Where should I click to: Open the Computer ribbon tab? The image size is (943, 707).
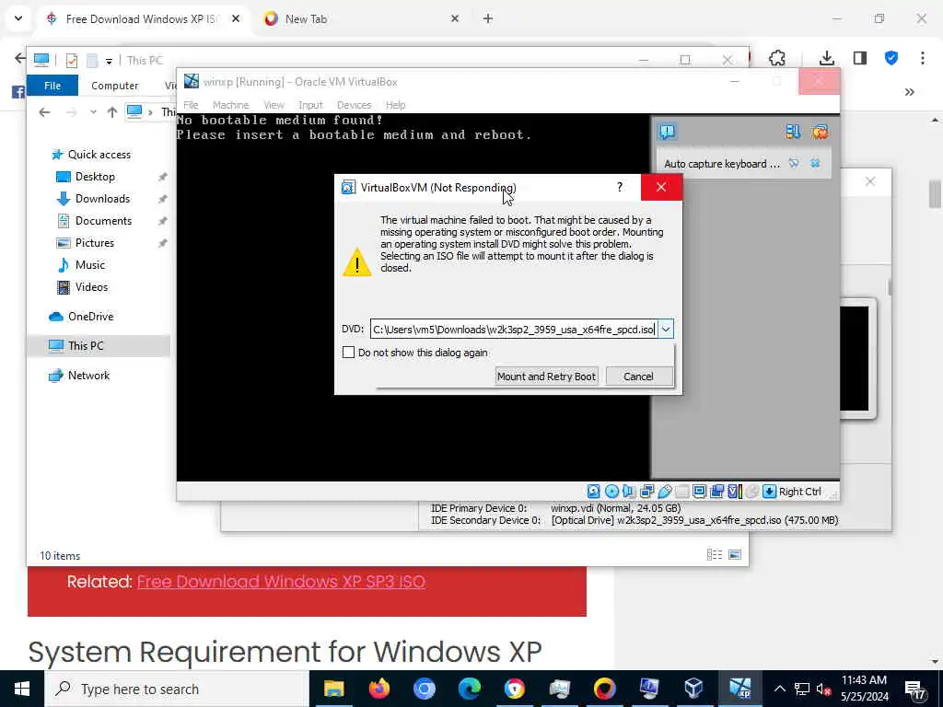coord(114,86)
